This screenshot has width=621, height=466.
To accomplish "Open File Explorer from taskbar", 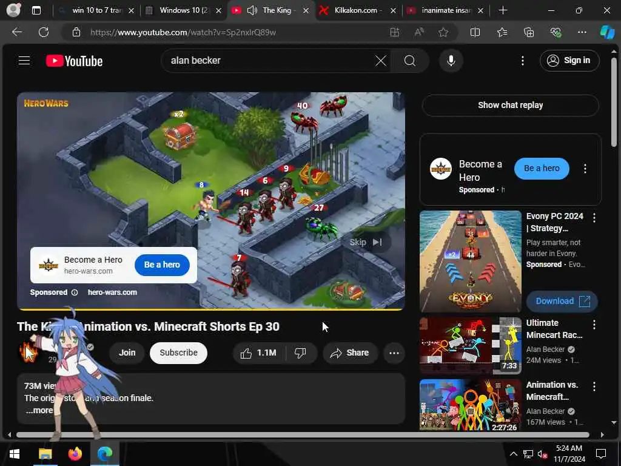I will coord(45,454).
